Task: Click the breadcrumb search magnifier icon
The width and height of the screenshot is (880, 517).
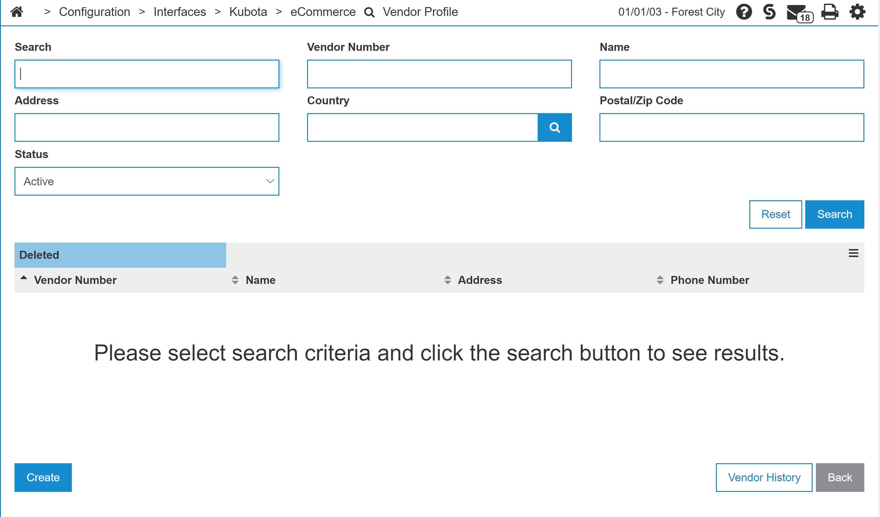Action: tap(369, 12)
